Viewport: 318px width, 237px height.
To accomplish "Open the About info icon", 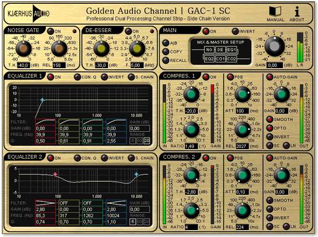I will pos(297,11).
